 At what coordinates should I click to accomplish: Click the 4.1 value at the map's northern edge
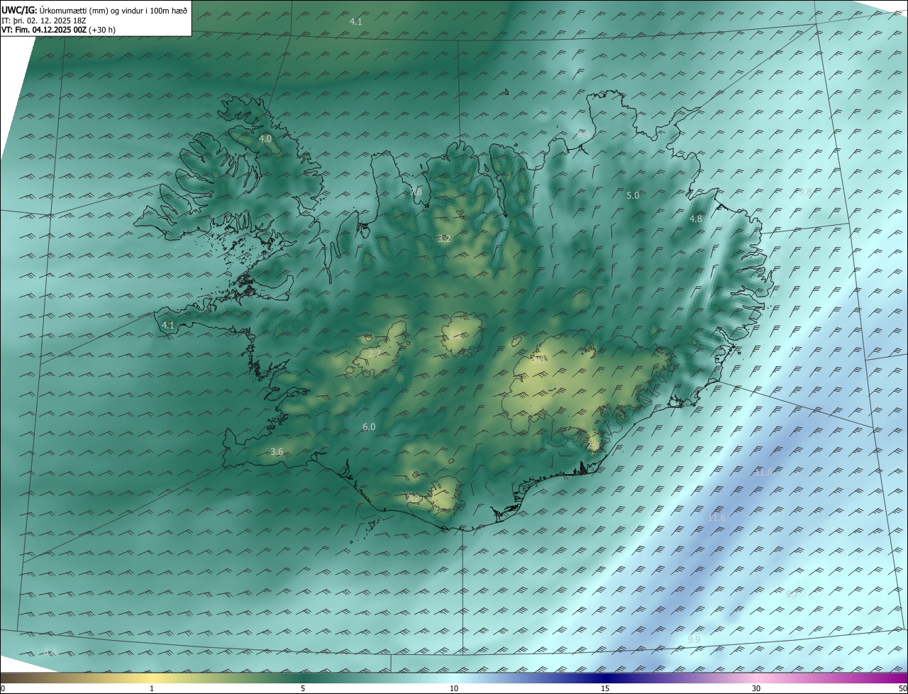(x=356, y=21)
